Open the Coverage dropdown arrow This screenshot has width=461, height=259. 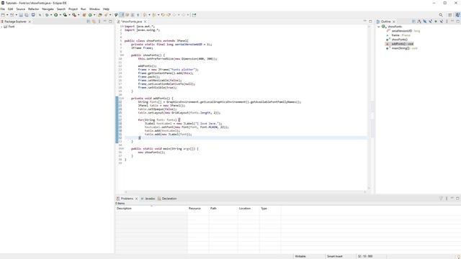(x=69, y=14)
